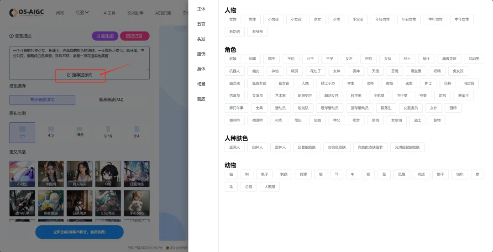This screenshot has height=252, width=493.
Task: Add the 中年女性 prompt tag
Action: pyautogui.click(x=462, y=19)
